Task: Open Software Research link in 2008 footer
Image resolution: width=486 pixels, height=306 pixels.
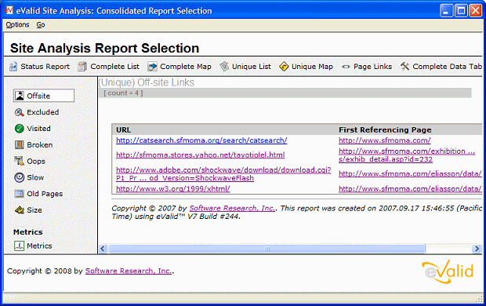Action: pos(129,271)
